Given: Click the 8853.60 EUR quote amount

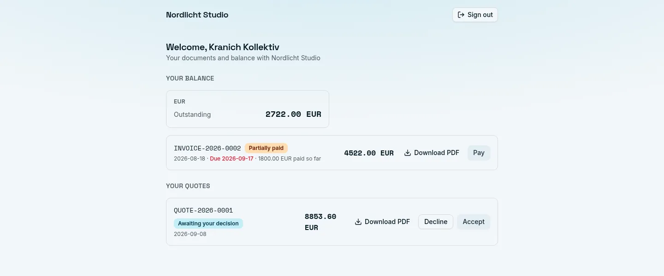Looking at the screenshot, I should [320, 222].
